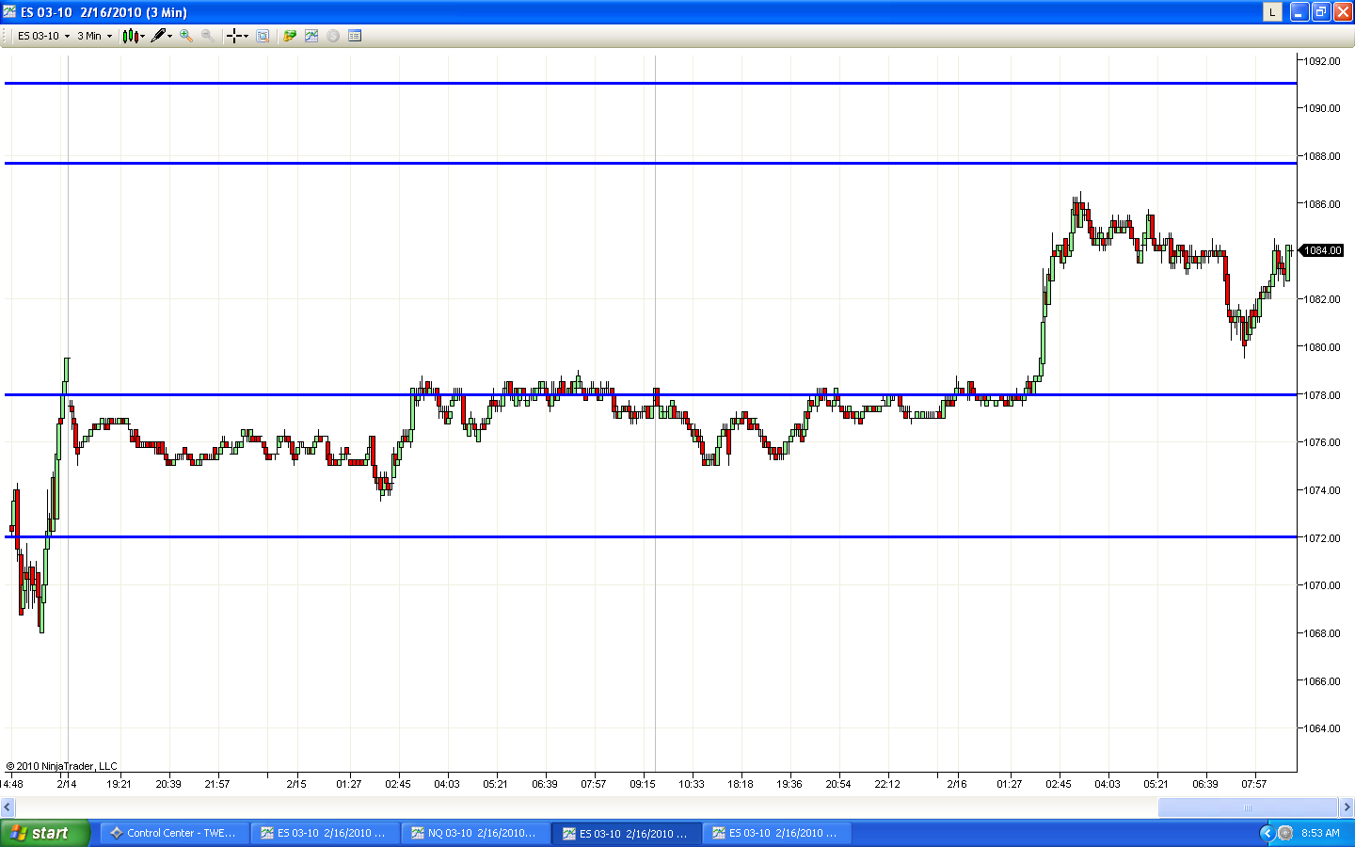The image size is (1355, 847).
Task: Click the zoom out magnifier icon
Action: pos(207,36)
